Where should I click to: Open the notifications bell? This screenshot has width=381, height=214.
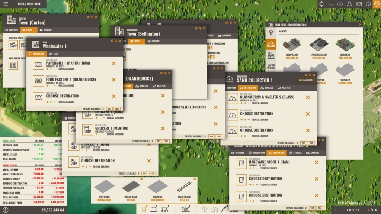coord(349,4)
